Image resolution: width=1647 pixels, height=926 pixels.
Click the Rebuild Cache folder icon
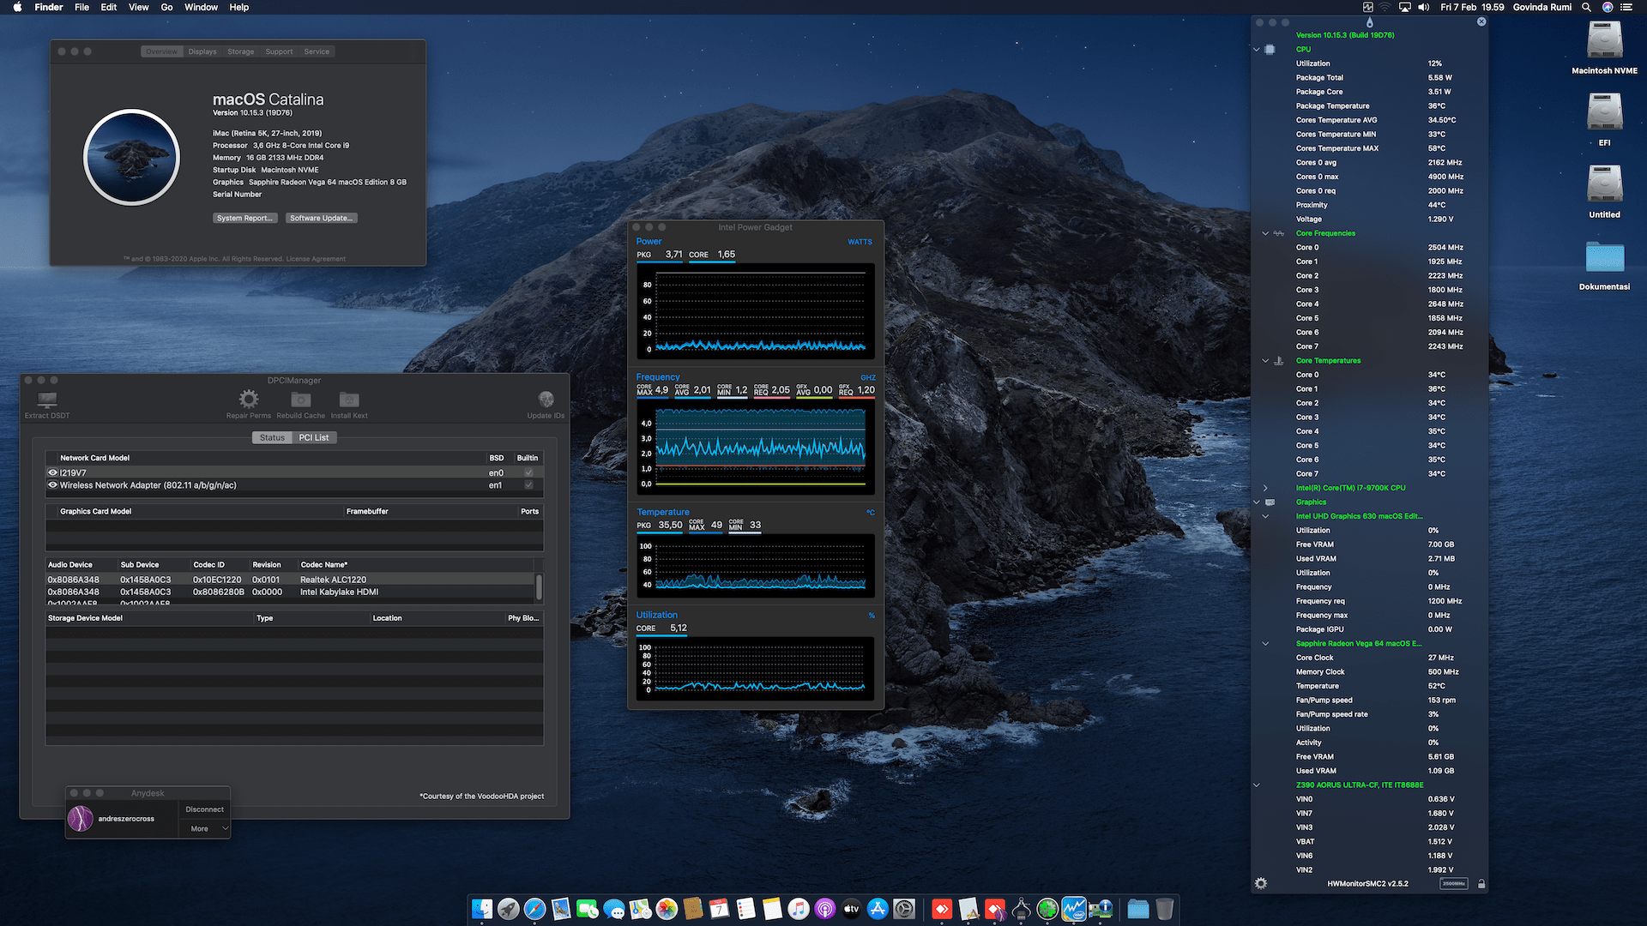(300, 400)
